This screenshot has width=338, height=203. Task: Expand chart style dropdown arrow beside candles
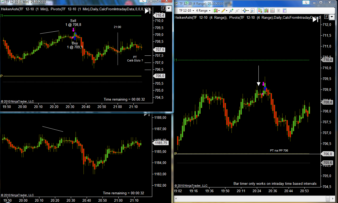[219, 11]
